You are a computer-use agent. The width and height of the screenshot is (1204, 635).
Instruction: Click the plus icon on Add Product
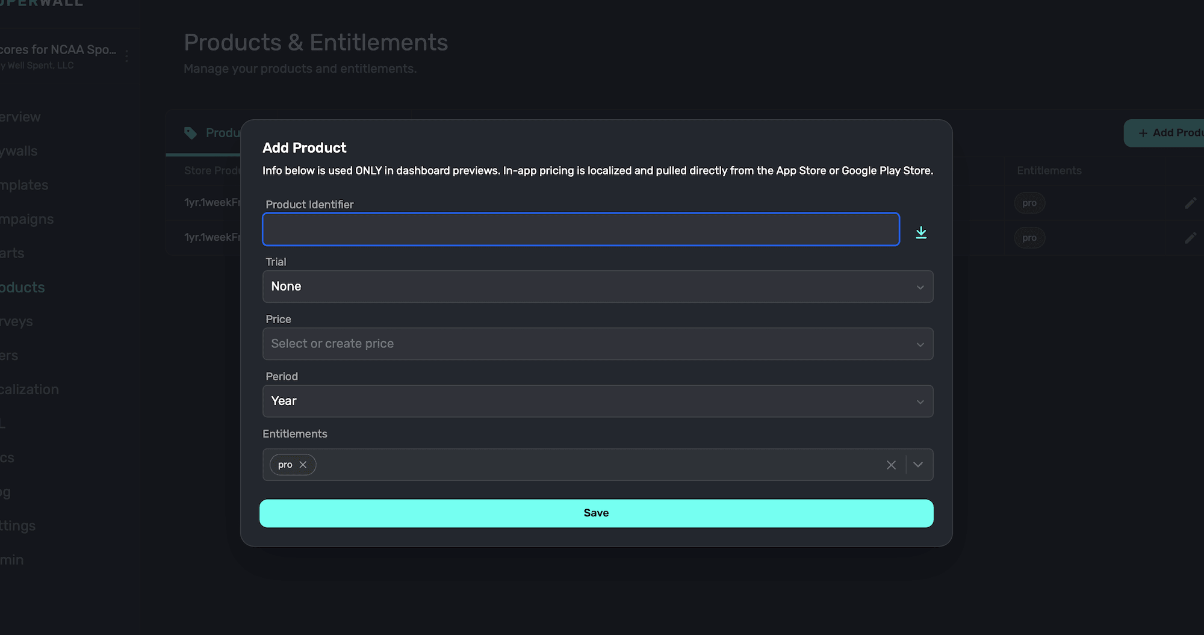pos(1143,133)
